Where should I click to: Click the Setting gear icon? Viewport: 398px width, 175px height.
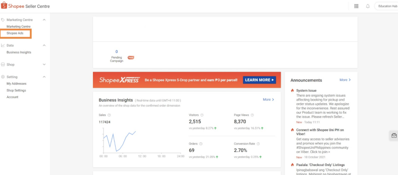pos(3,77)
